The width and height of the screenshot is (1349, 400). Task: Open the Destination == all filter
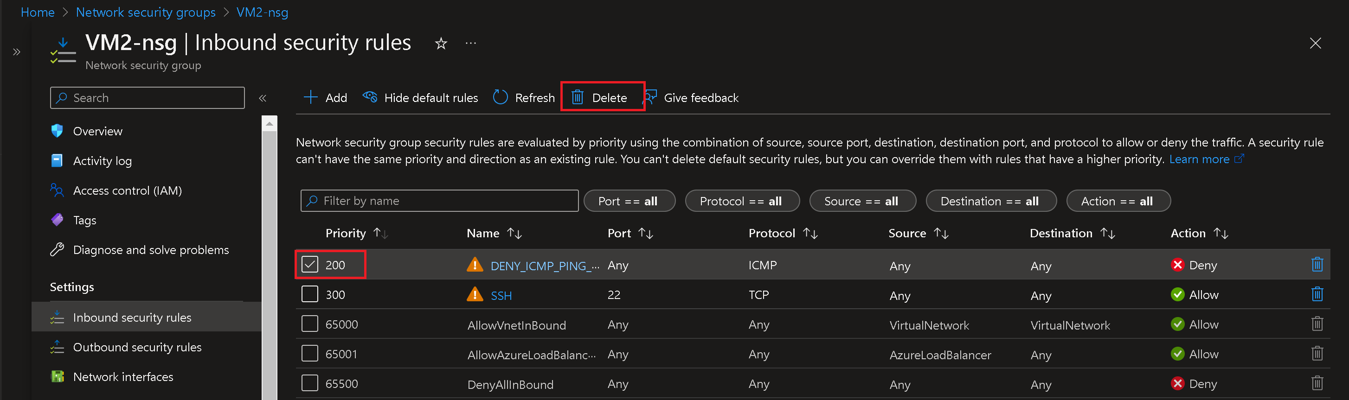tap(991, 201)
